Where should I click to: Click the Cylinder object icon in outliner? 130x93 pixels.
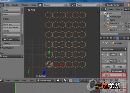coord(108,27)
